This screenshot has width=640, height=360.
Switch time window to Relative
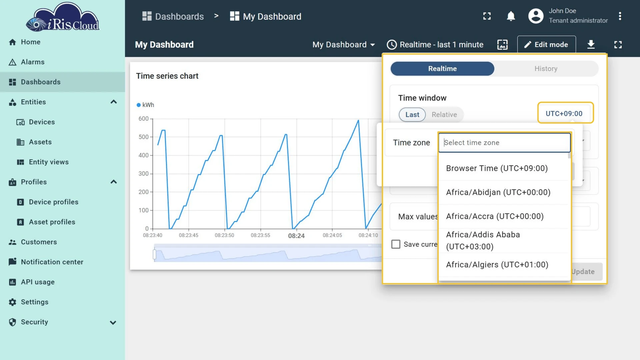click(x=444, y=115)
